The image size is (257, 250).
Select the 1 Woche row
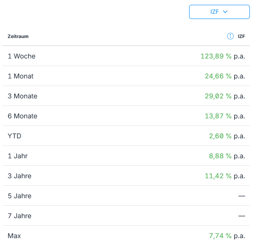tap(126, 56)
